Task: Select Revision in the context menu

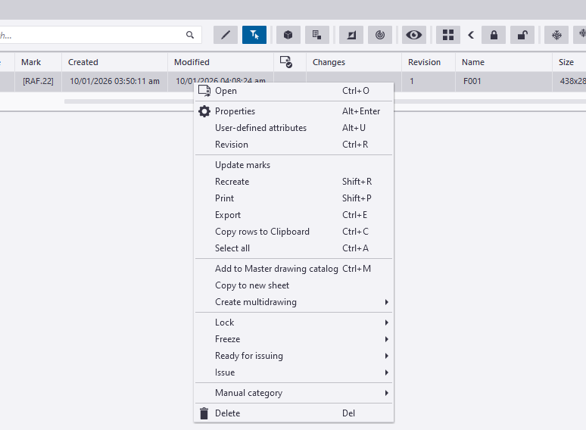Action: (294, 144)
